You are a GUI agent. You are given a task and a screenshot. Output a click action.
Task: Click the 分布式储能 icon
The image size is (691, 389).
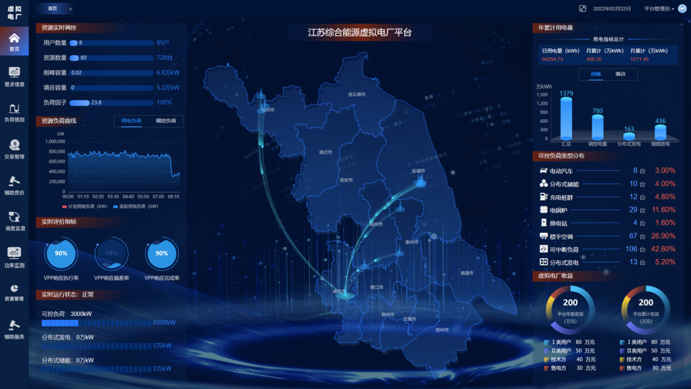pyautogui.click(x=543, y=184)
